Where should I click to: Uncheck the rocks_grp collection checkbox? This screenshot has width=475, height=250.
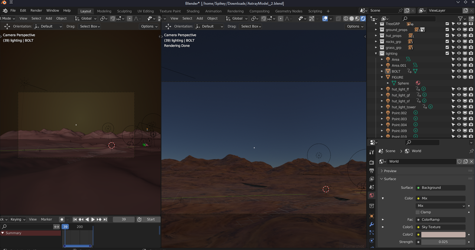tap(447, 41)
